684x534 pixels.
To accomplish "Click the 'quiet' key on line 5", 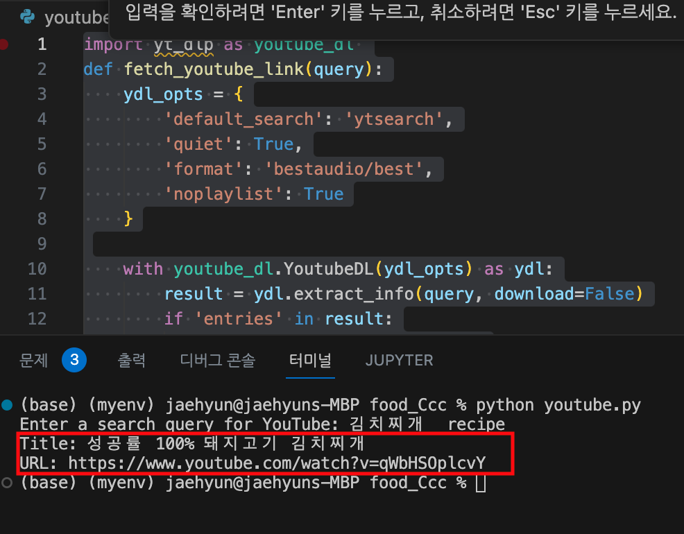I will click(198, 144).
